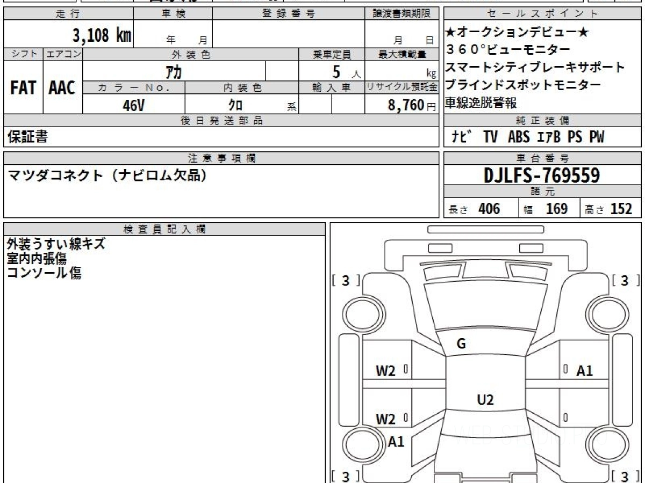Click the 最大積載量 header
Viewport: 645px width, 483px height.
click(402, 54)
